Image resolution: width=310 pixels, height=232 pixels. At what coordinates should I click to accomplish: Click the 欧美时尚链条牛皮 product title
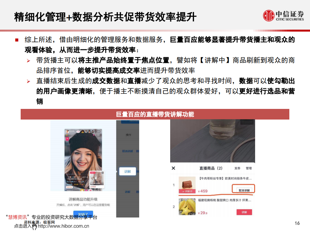pos(225,179)
